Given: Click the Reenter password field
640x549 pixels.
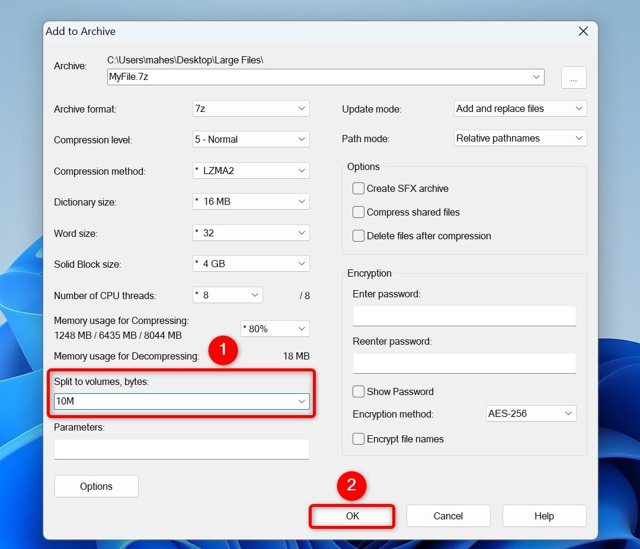Looking at the screenshot, I should tap(465, 364).
